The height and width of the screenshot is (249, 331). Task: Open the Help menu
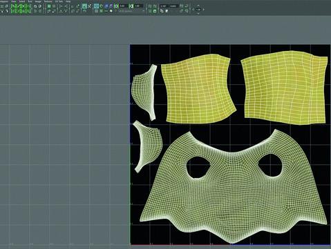tap(68, 1)
